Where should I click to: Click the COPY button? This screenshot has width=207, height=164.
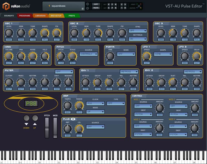pyautogui.click(x=96, y=4)
